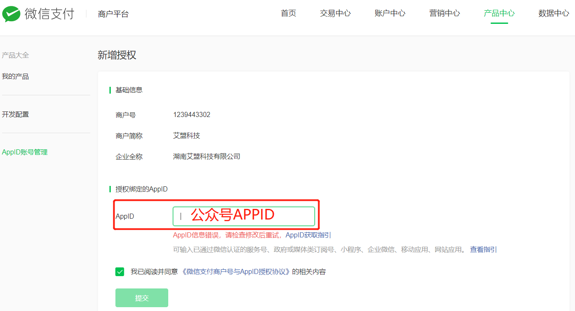Viewport: 575px width, 311px height.
Task: Open the AppID获取指引 link
Action: point(308,235)
